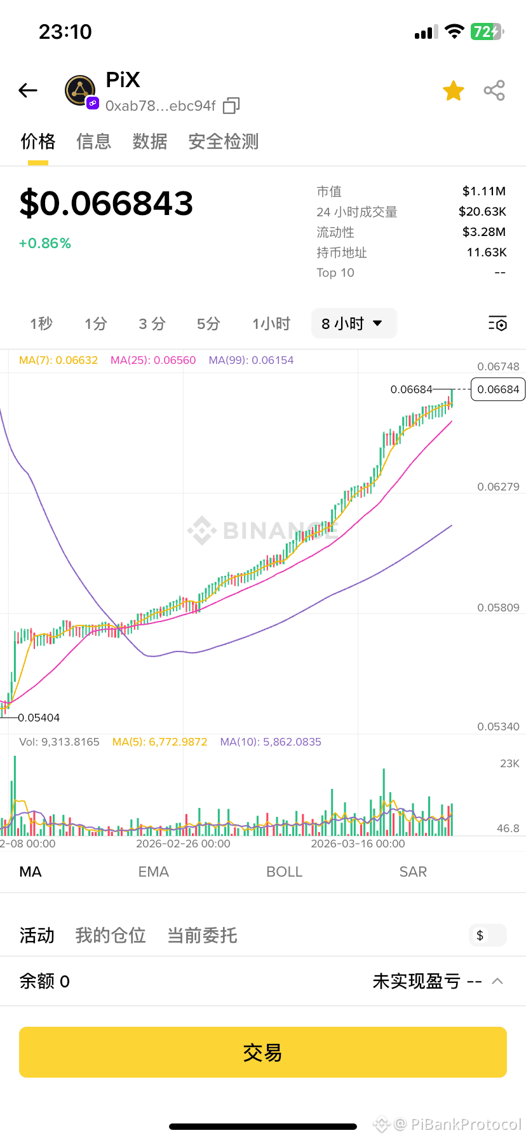The image size is (526, 1140).
Task: Tap the 2026-02-26 00:00 date label
Action: coord(183,844)
